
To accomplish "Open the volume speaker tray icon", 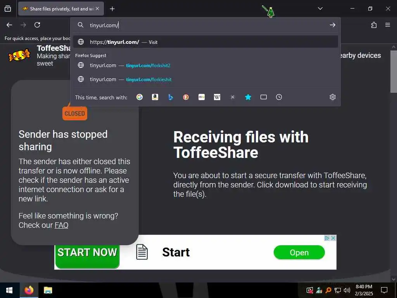I will 347,290.
